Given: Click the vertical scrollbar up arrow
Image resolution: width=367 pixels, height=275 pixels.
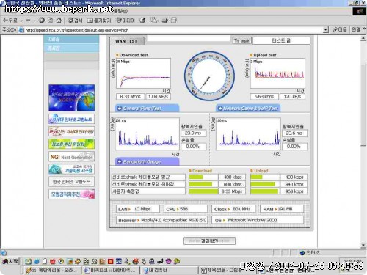Looking at the screenshot, I should pyautogui.click(x=363, y=38).
